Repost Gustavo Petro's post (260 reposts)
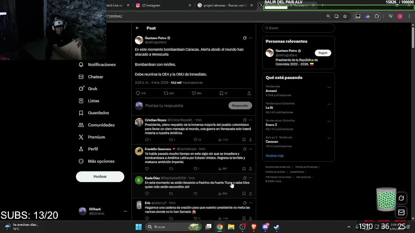This screenshot has width=415, height=233. (169, 93)
